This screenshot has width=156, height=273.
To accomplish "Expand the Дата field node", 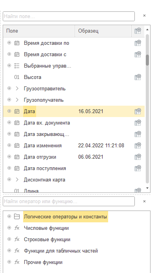I will click(9, 111).
